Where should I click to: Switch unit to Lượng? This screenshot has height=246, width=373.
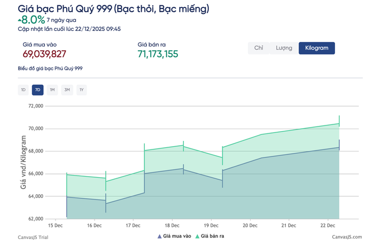284,48
